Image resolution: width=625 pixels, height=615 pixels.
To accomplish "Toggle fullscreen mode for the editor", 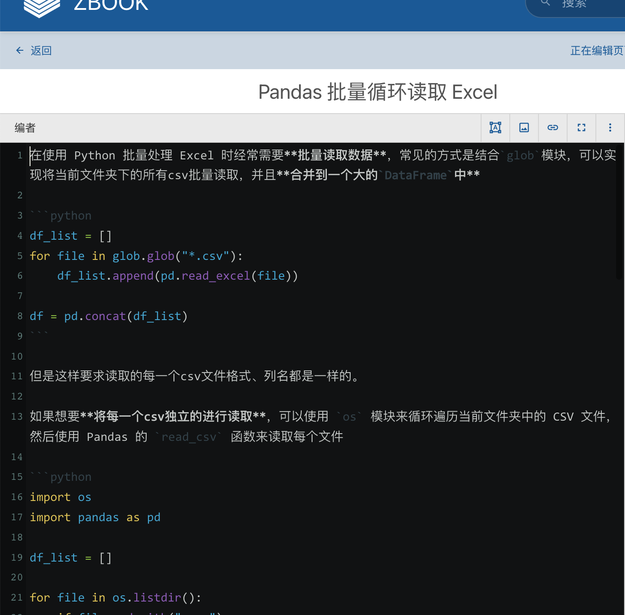I will 581,127.
